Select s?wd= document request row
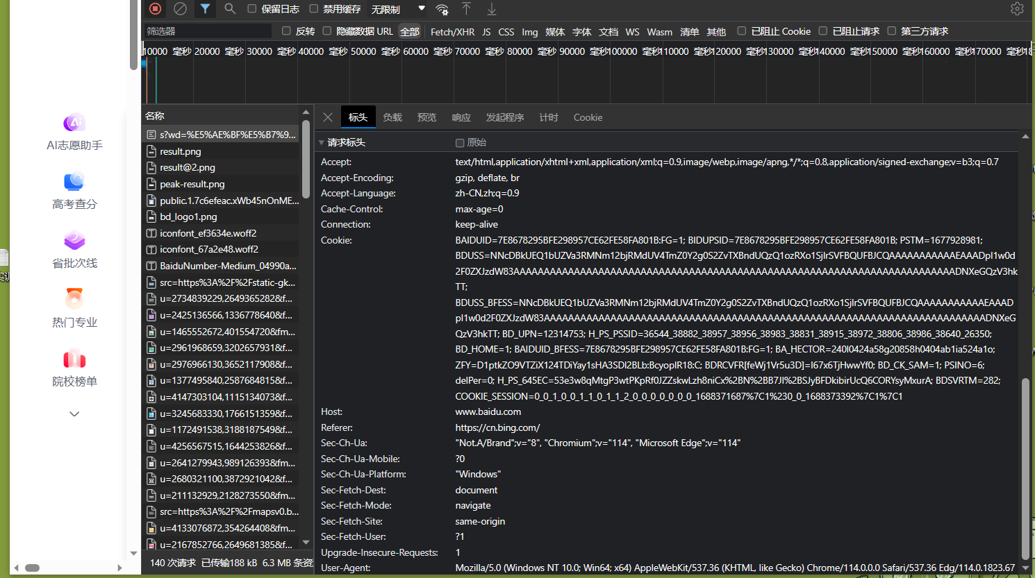The width and height of the screenshot is (1035, 578). (222, 135)
